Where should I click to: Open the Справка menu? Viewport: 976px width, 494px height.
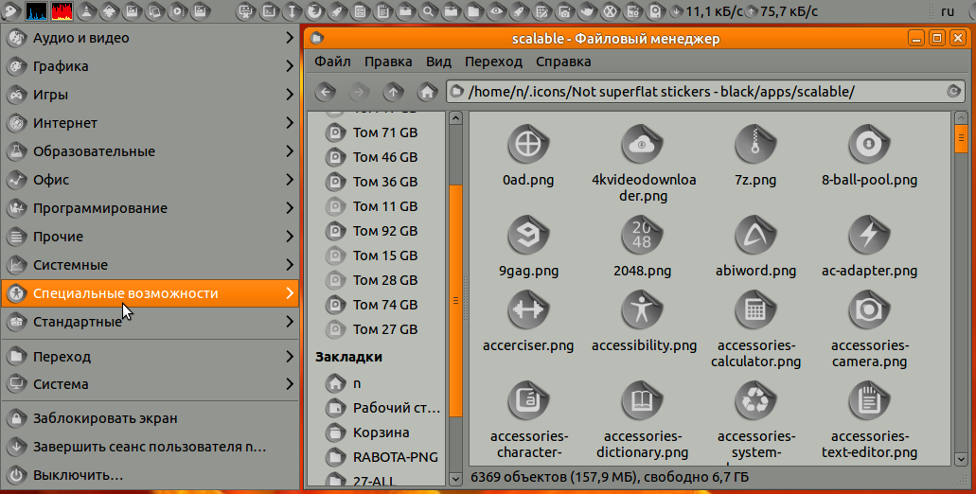click(562, 62)
